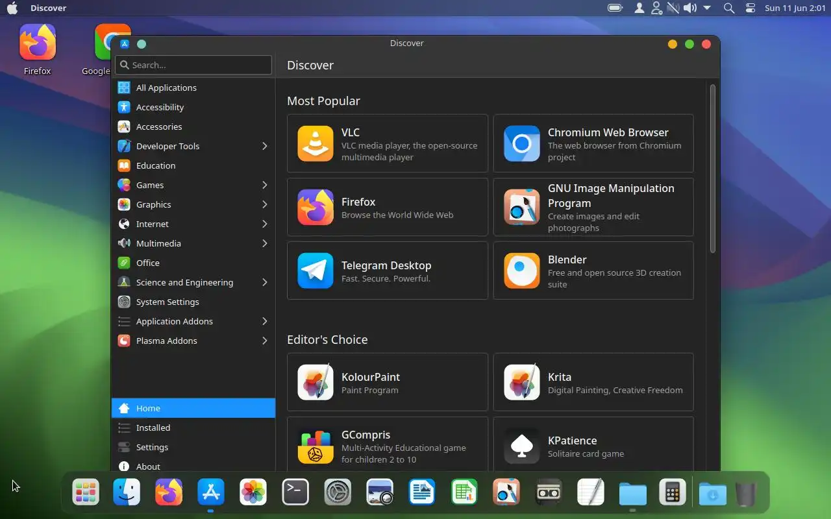
Task: Click the menu bar clock Sun 11 Jun 2:01
Action: tap(795, 8)
